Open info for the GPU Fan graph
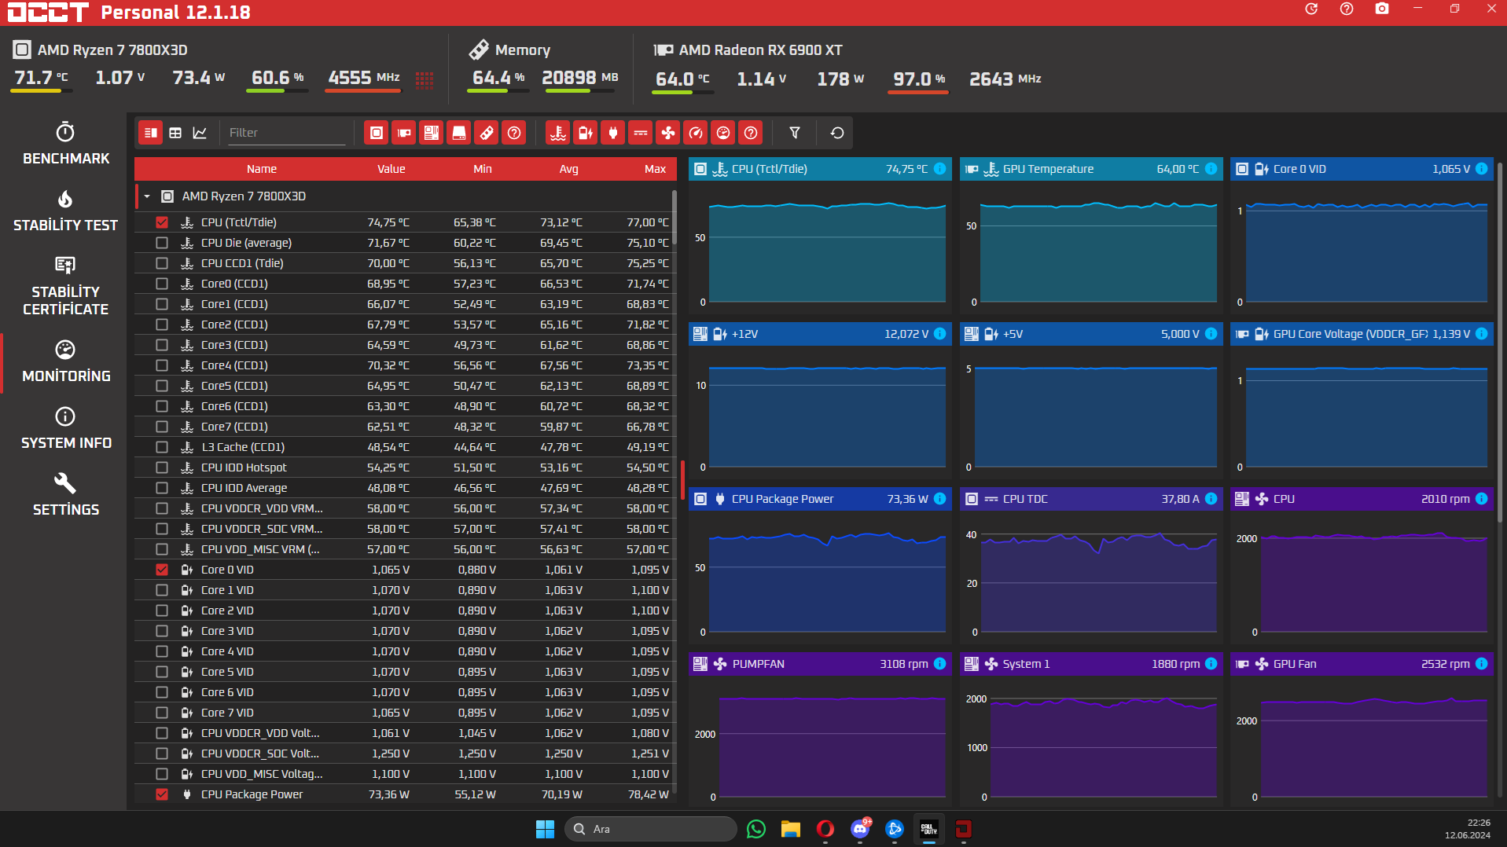This screenshot has width=1507, height=847. [x=1481, y=664]
